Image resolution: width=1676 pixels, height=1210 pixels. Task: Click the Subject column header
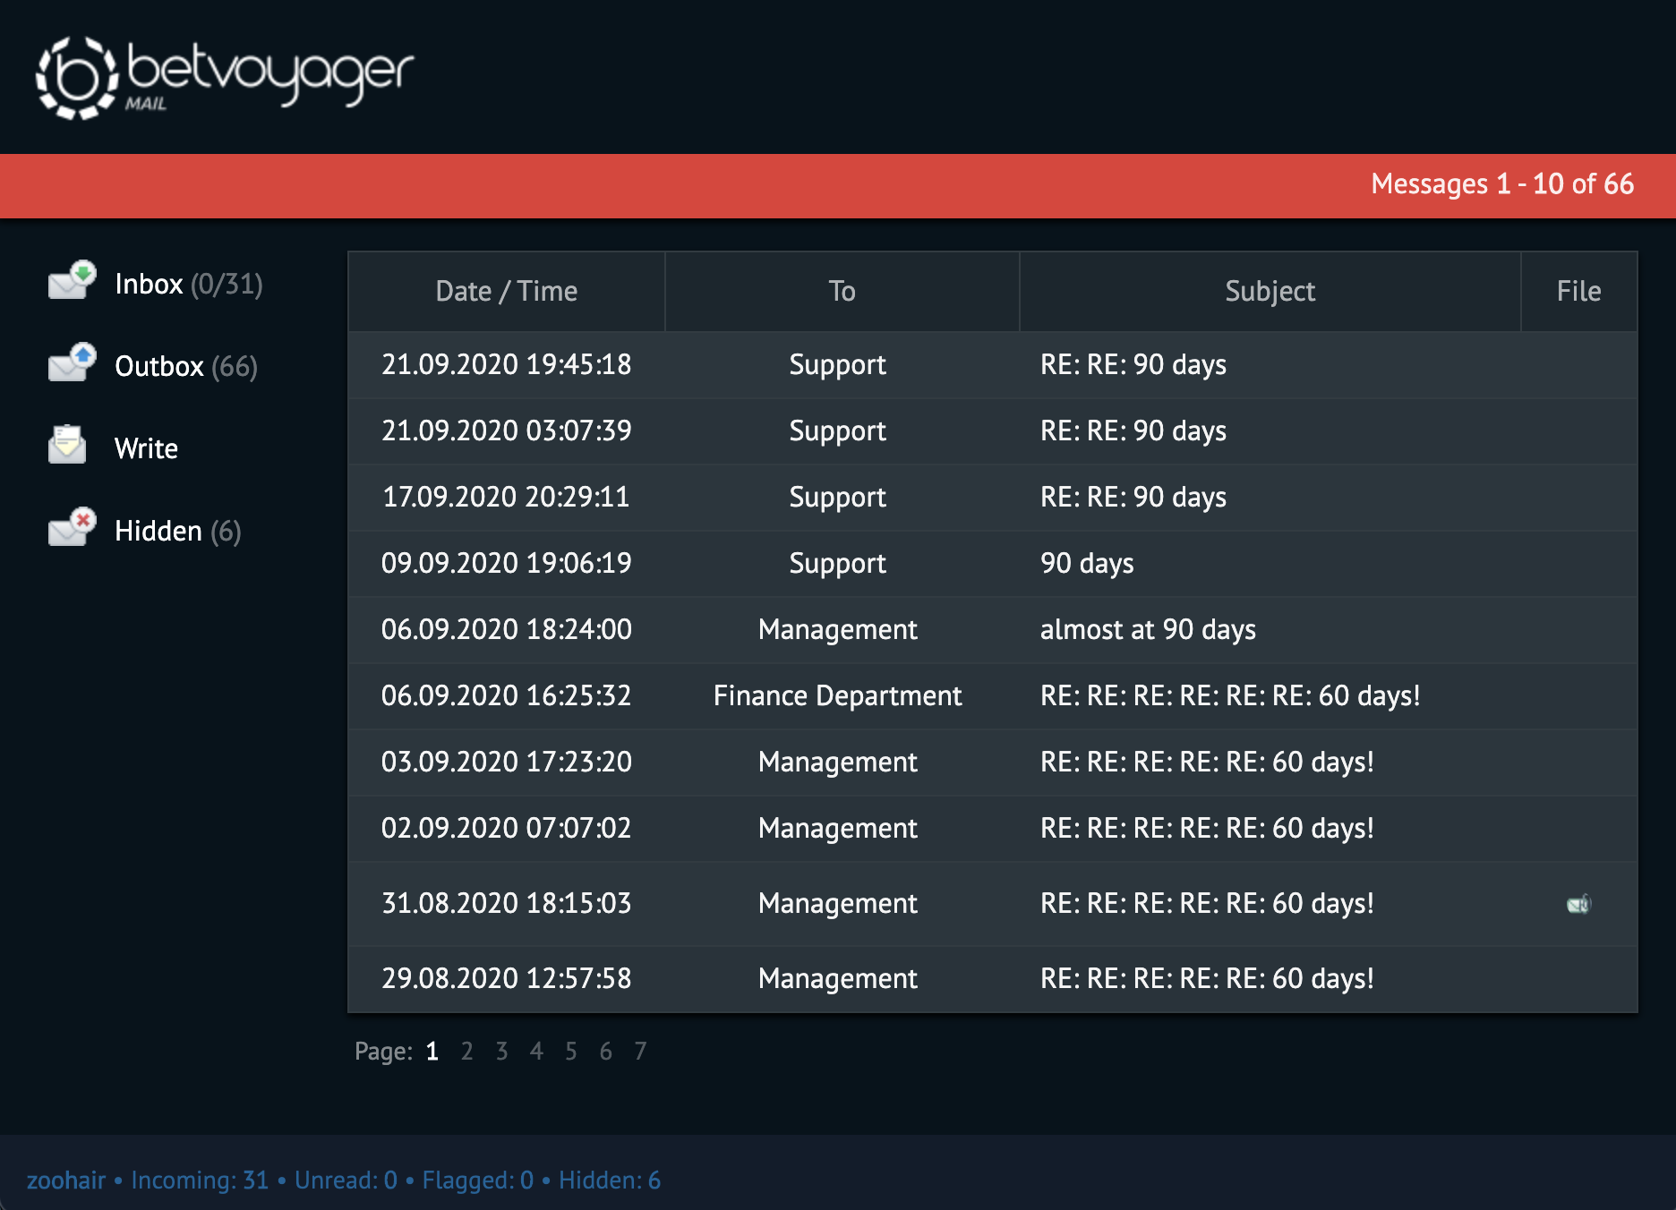click(x=1270, y=292)
